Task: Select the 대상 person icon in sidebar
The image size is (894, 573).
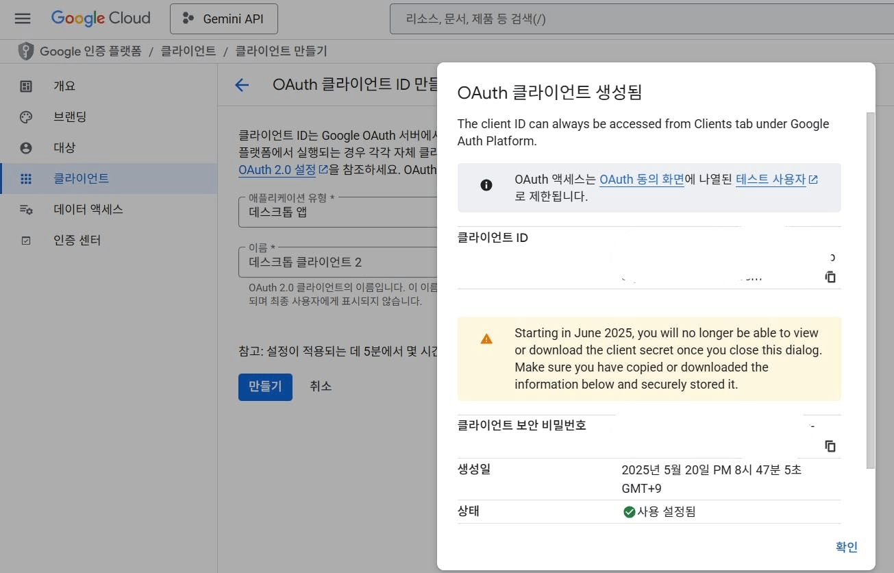Action: click(26, 148)
